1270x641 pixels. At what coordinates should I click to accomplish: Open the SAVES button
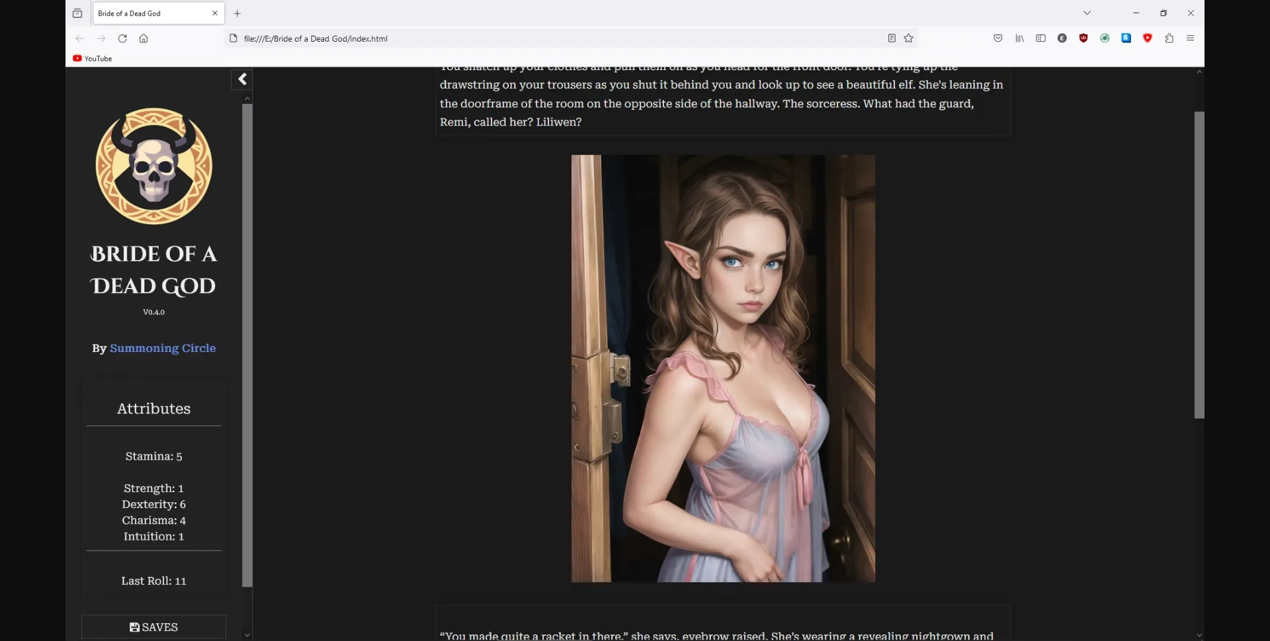point(153,626)
